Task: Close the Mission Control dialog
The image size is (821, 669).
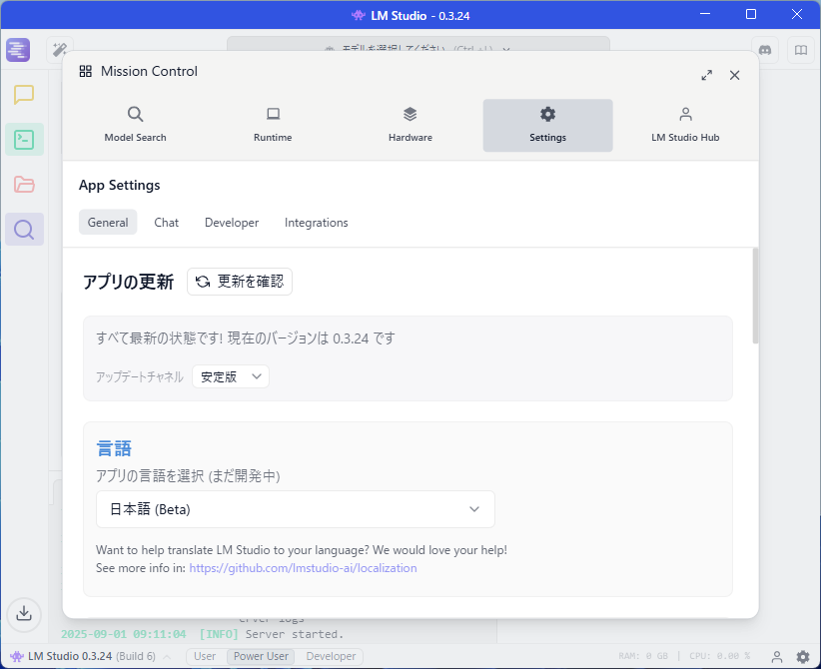Action: pos(735,75)
